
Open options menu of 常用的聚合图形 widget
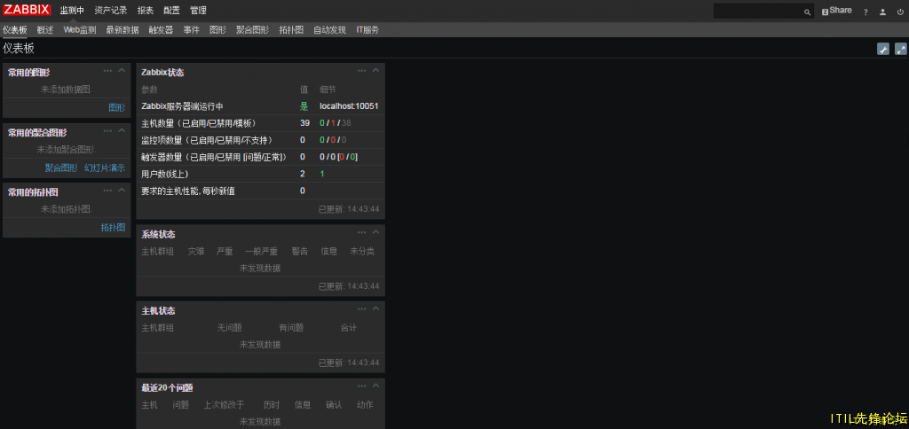[x=107, y=130]
